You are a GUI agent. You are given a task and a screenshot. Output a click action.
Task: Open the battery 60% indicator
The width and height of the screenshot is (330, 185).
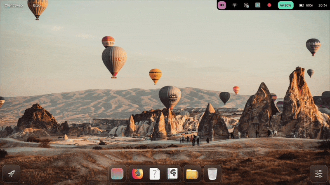(x=306, y=5)
